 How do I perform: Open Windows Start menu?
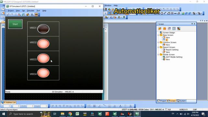point(4,114)
